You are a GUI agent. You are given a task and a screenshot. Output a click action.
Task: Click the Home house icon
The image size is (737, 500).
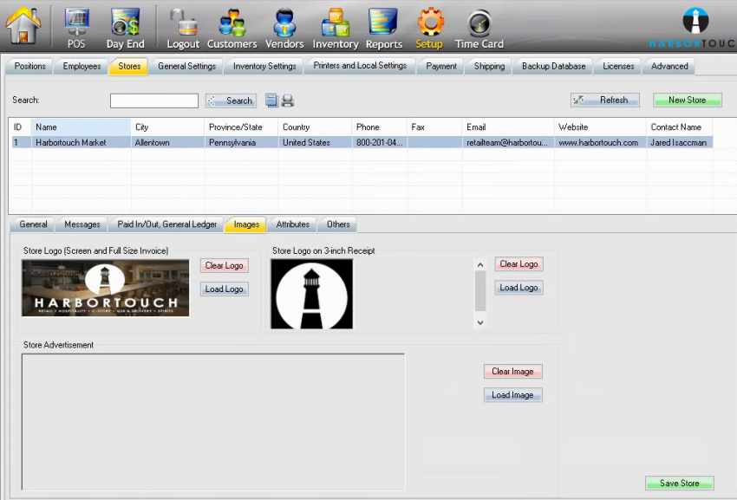[x=23, y=26]
